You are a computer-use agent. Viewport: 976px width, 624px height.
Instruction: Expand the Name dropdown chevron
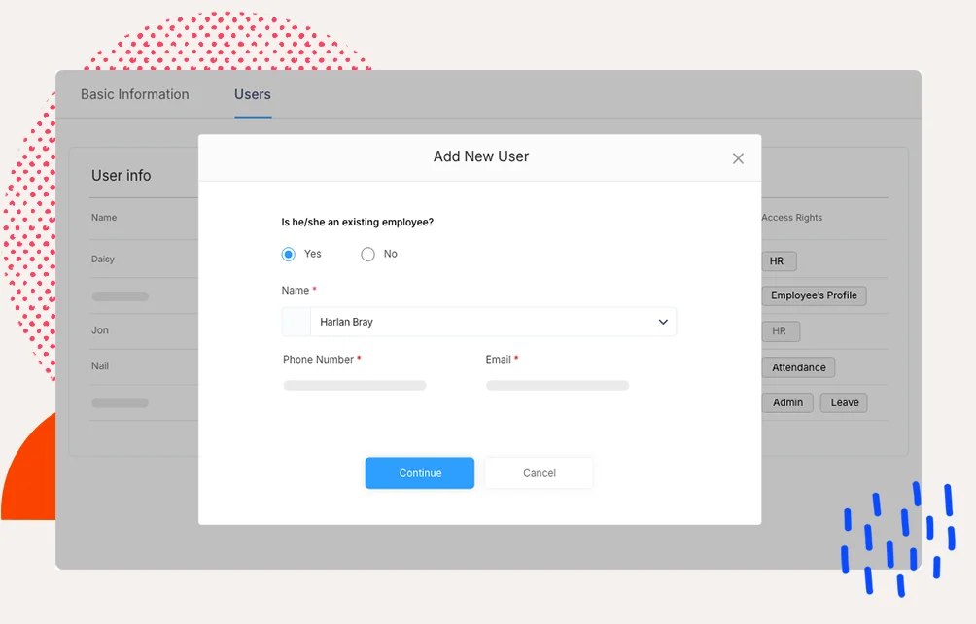point(663,322)
